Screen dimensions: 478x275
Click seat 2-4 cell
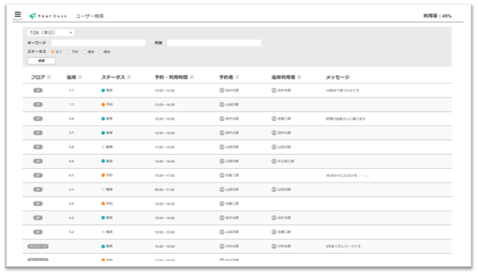click(x=71, y=119)
